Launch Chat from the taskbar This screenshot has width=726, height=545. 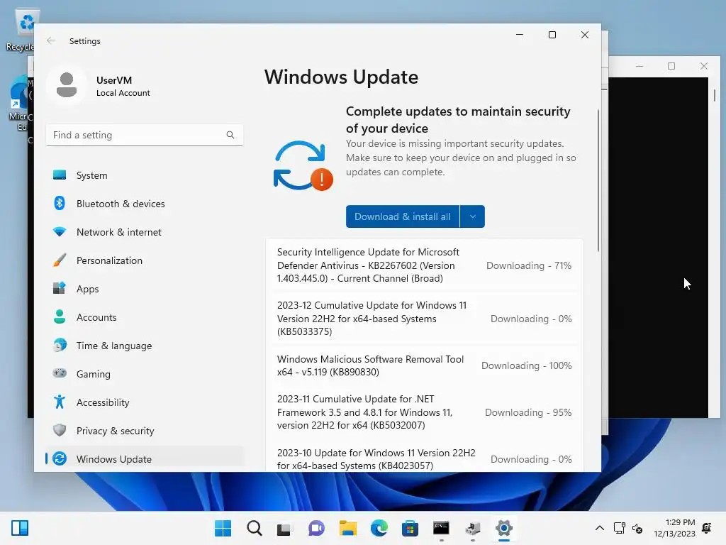pyautogui.click(x=316, y=528)
